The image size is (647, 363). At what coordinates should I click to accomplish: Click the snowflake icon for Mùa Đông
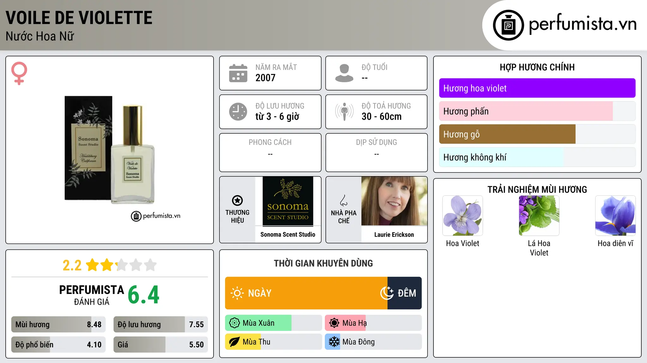point(334,342)
